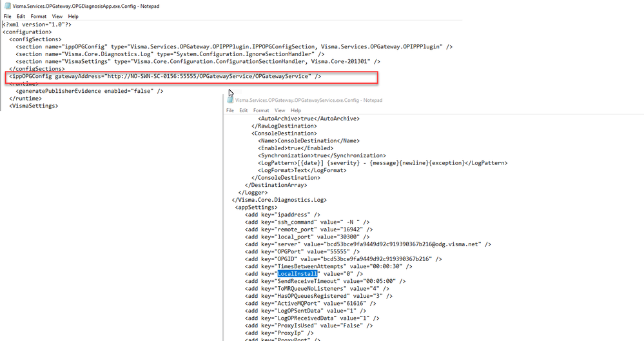Click the ActiveMQPort value 61616 line
Viewport: 644px width, 341px height.
[x=311, y=304]
